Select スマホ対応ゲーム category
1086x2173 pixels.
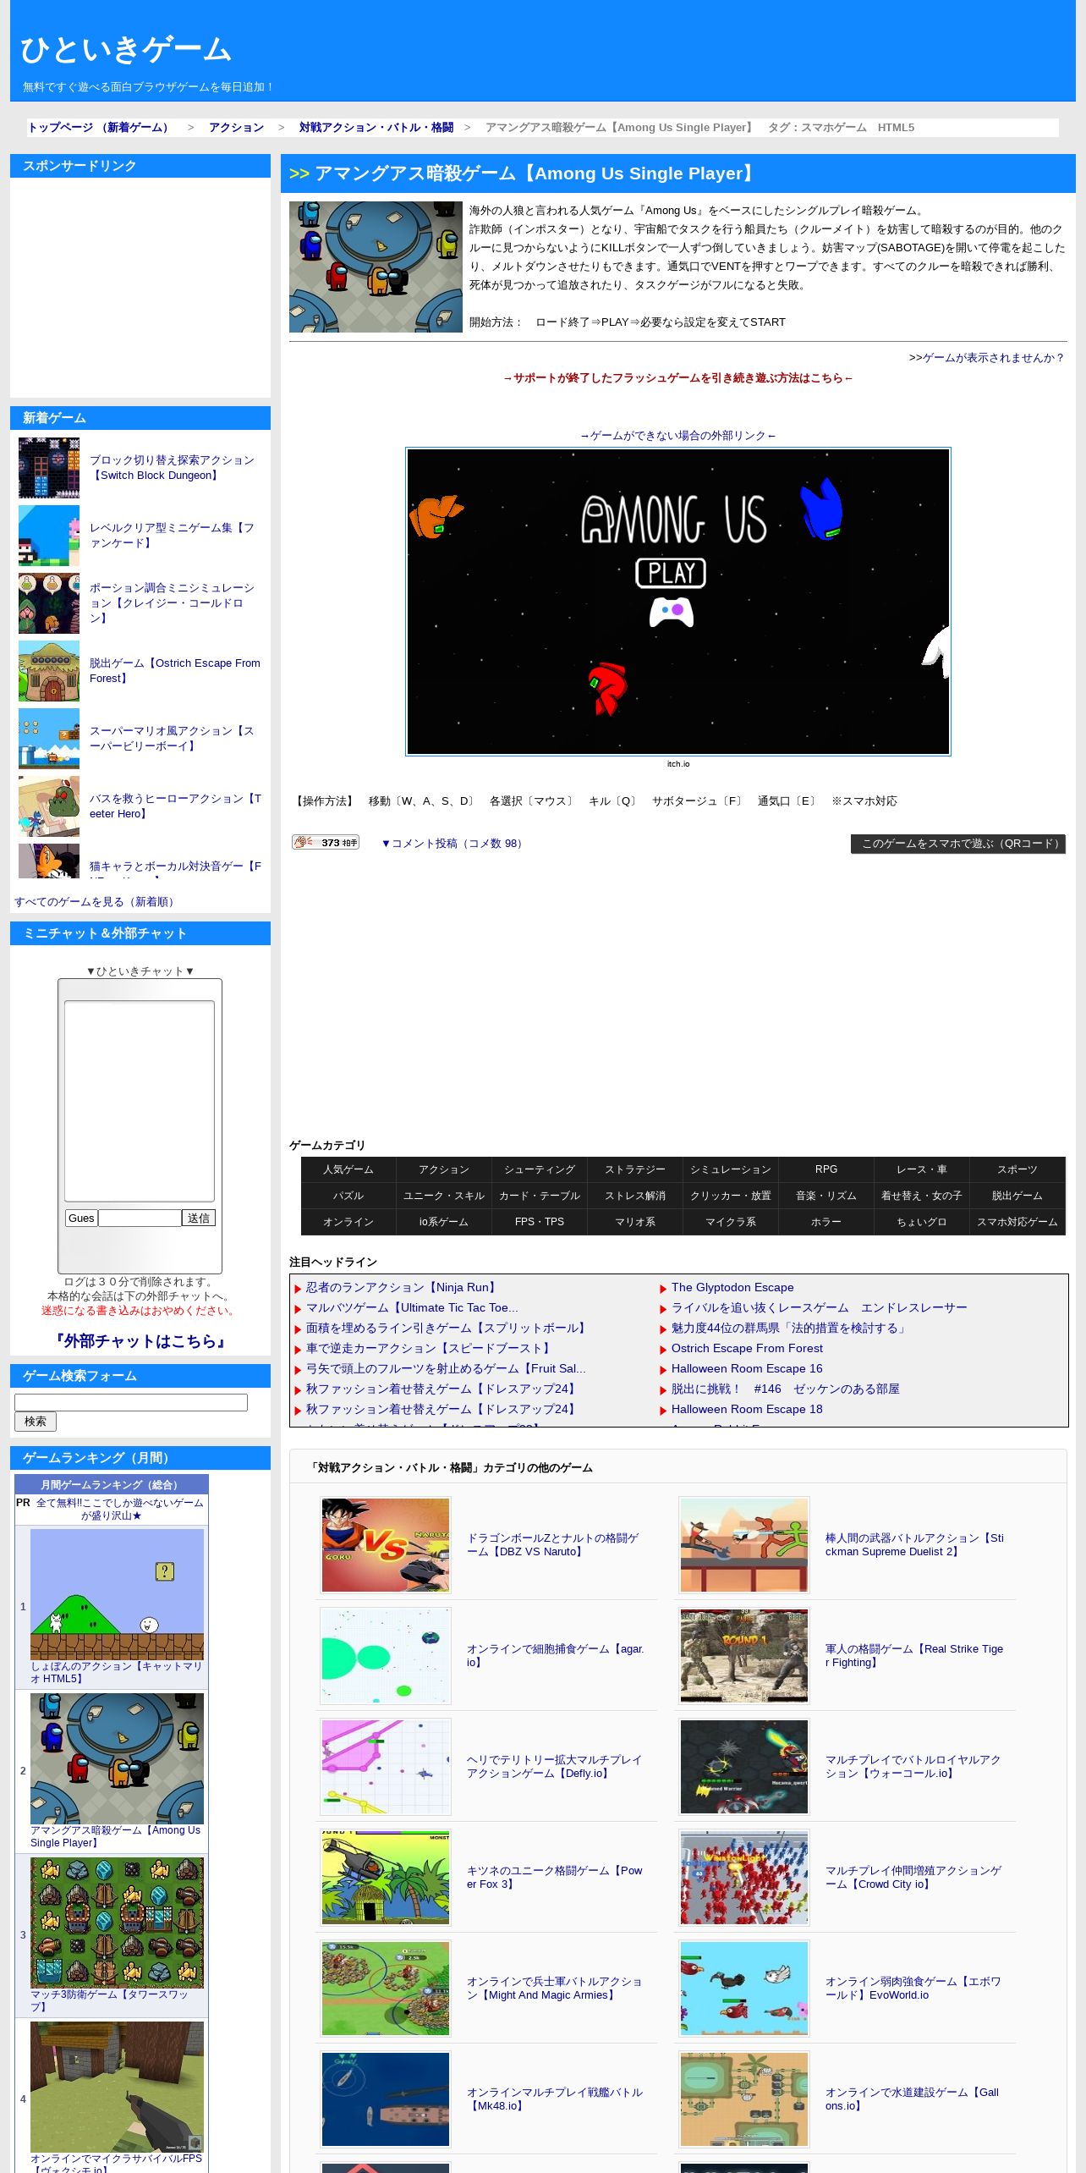(x=1017, y=1222)
